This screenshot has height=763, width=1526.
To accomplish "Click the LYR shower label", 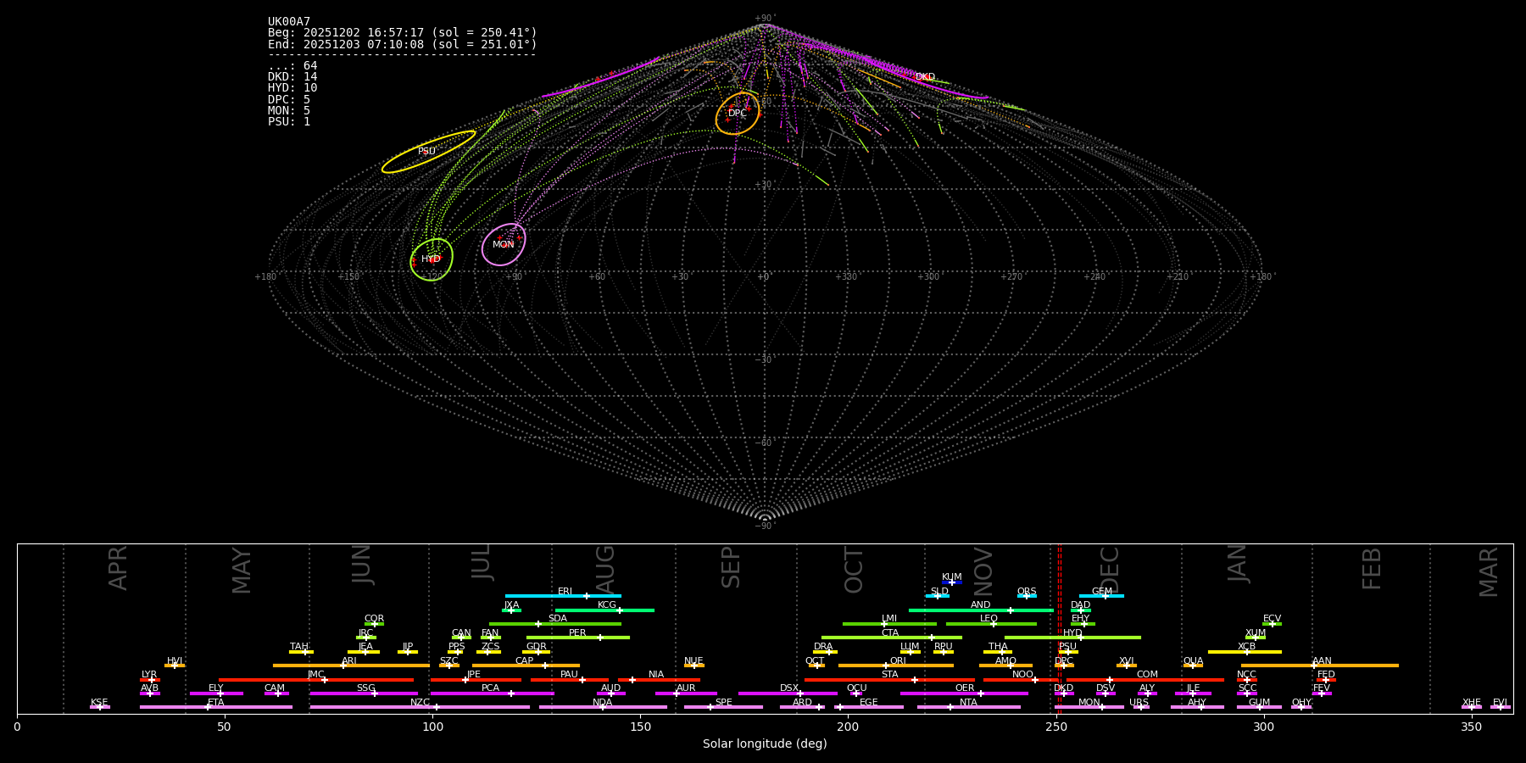I will (149, 675).
